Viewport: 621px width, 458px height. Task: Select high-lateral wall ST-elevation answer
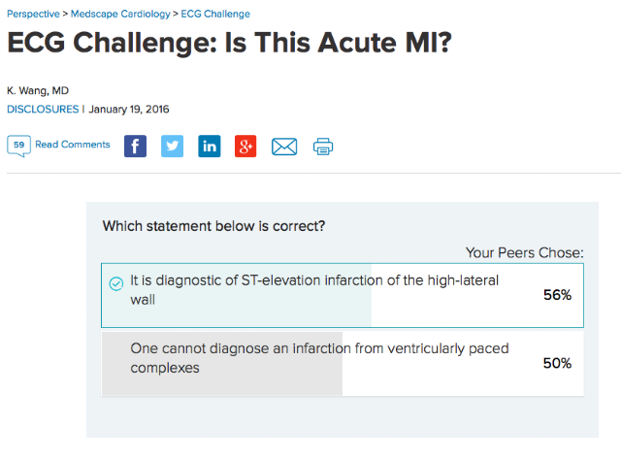click(343, 295)
